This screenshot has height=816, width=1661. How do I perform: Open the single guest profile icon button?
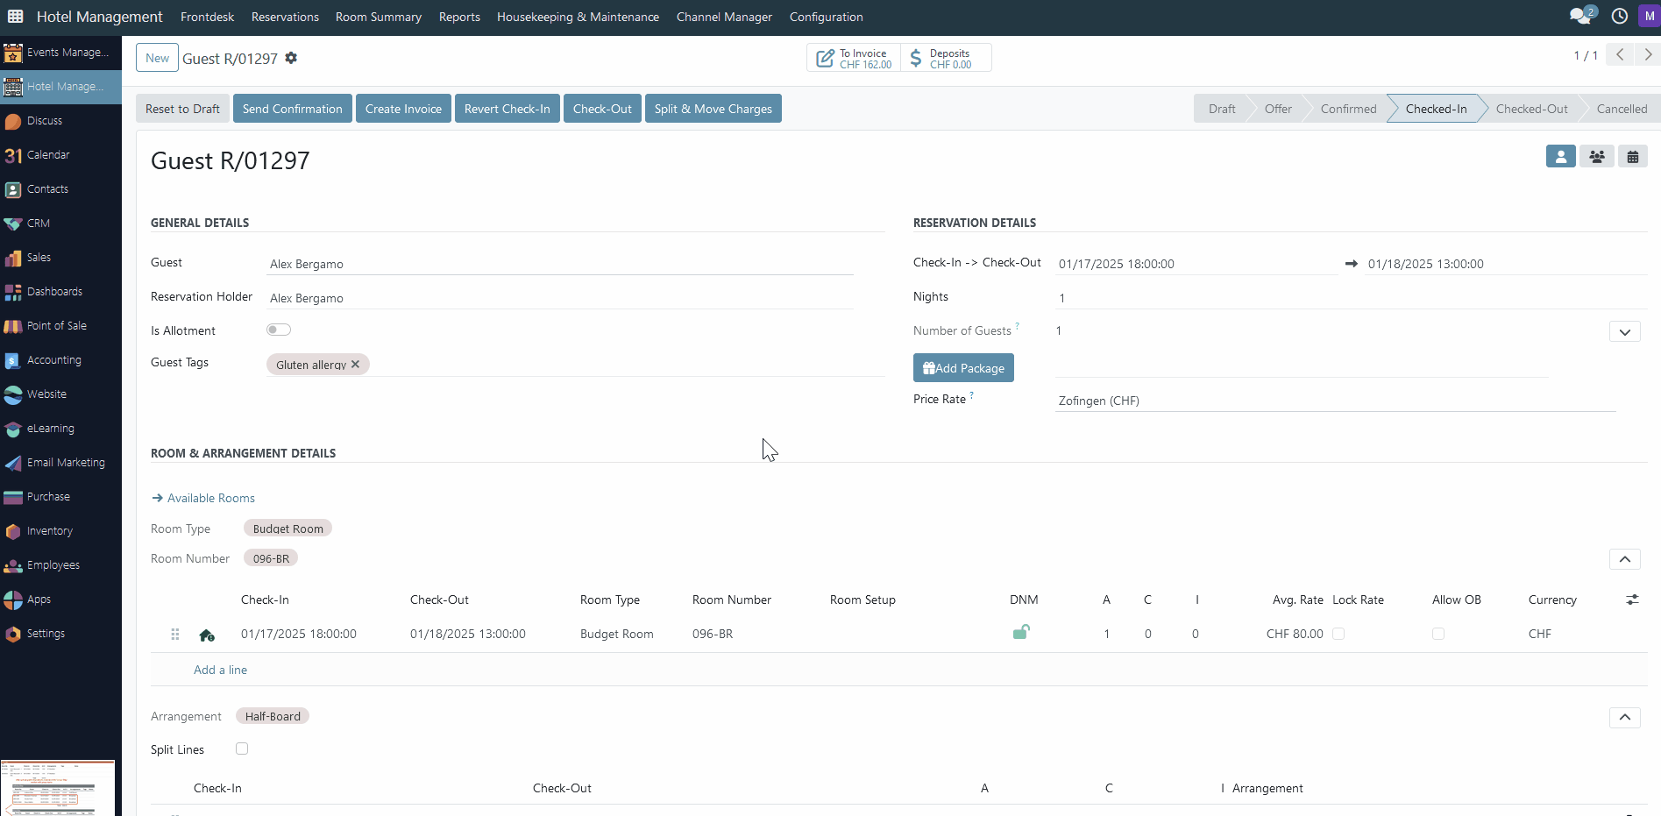point(1560,157)
